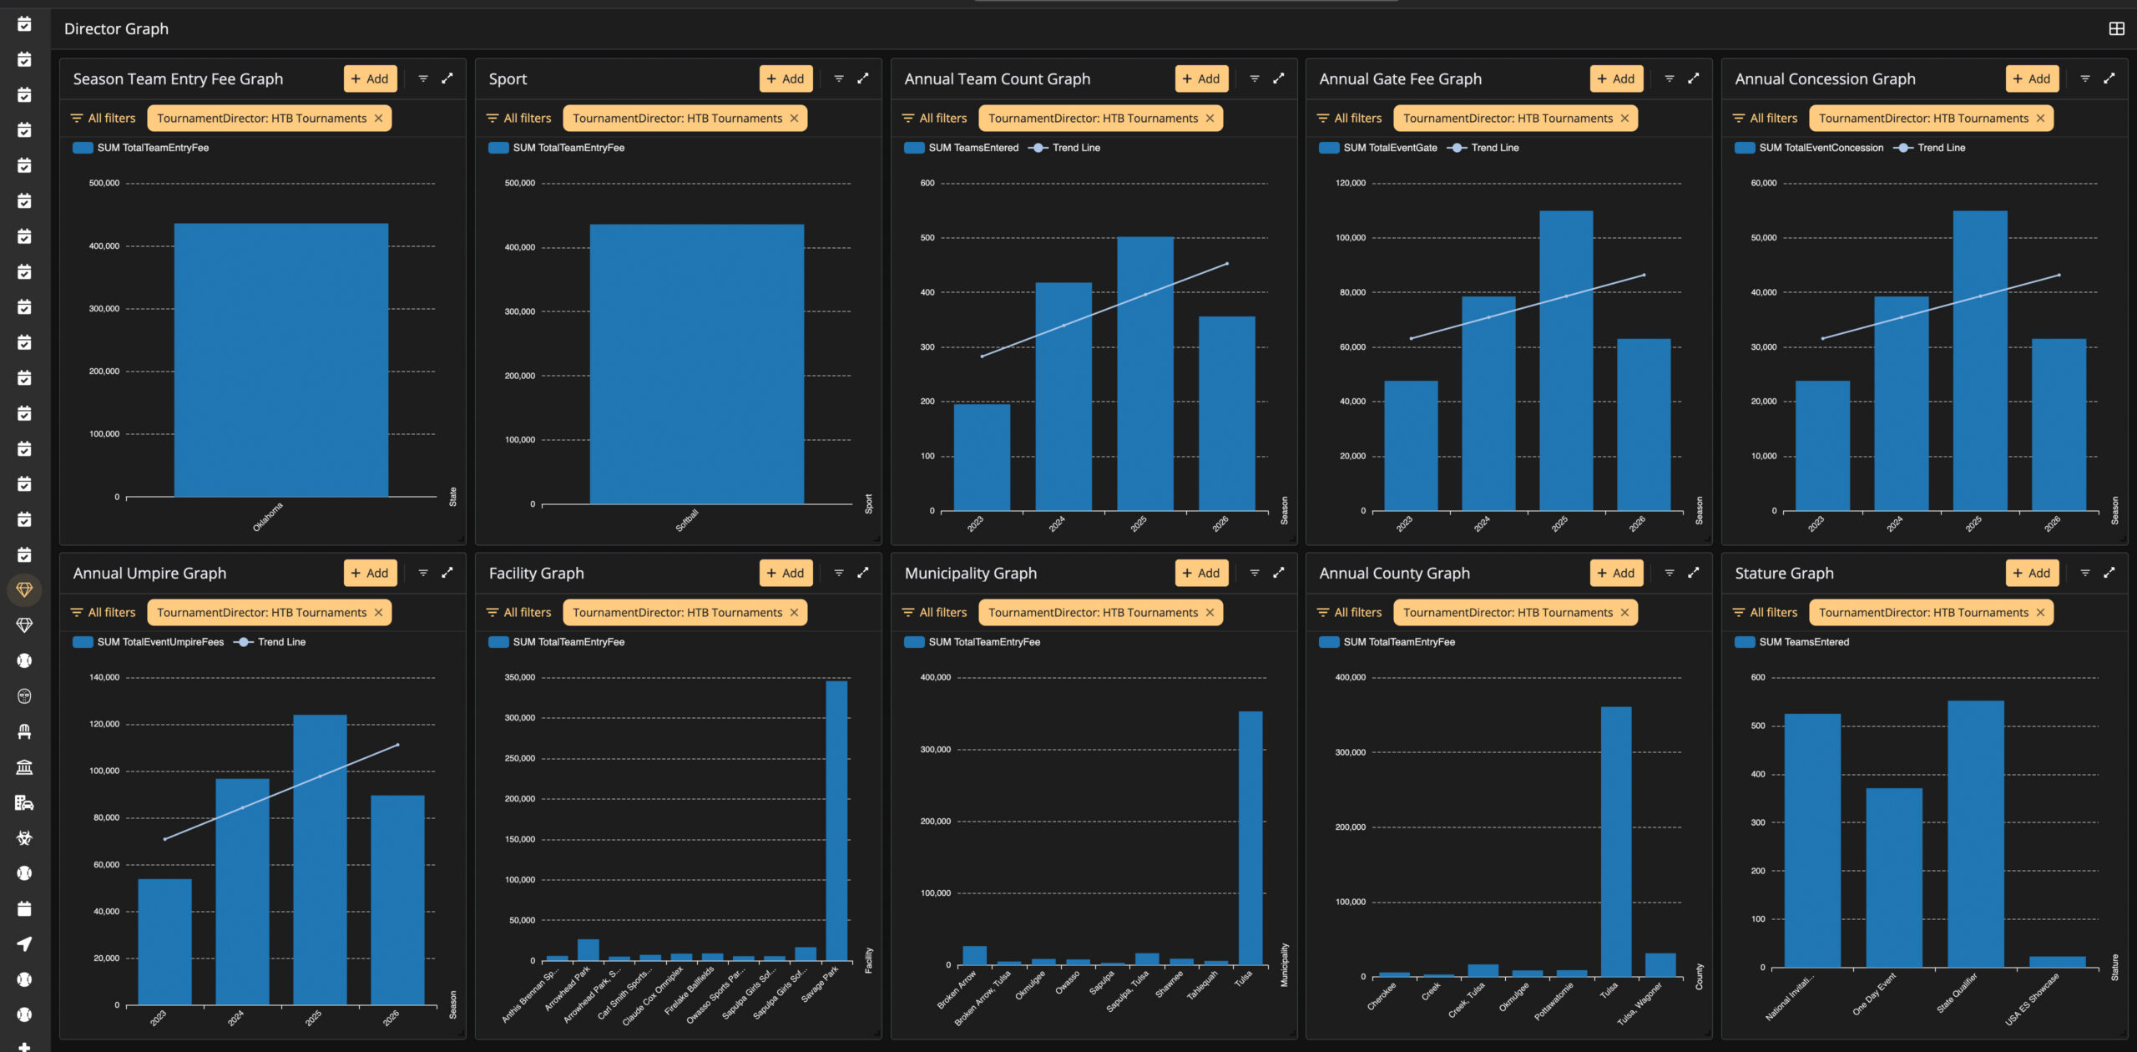Open All filters in Season Team Entry Fee Graph
The image size is (2137, 1052).
[x=104, y=119]
